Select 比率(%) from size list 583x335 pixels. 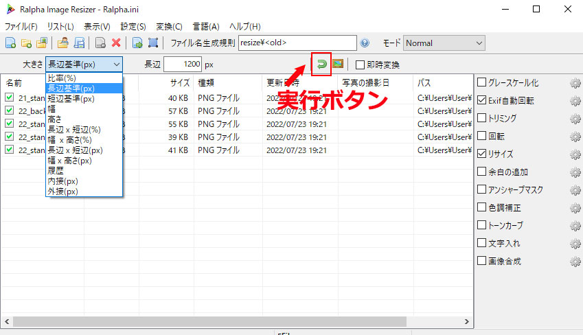pyautogui.click(x=84, y=78)
